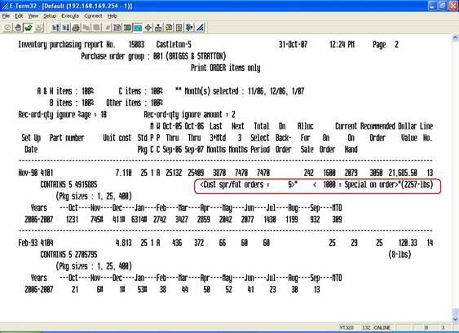Click report number 15883 in header
The image size is (459, 333).
pos(137,45)
